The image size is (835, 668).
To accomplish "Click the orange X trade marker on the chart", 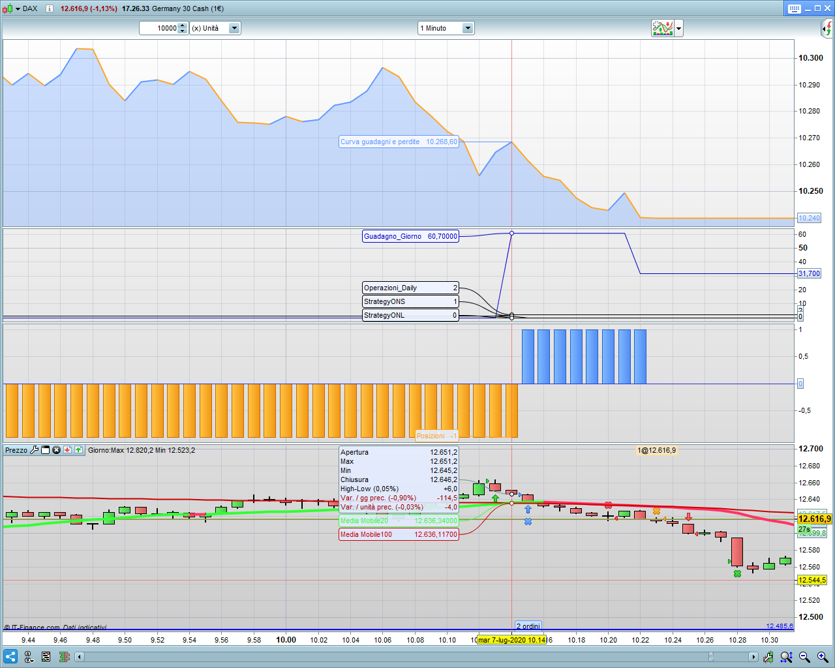I will (x=656, y=511).
